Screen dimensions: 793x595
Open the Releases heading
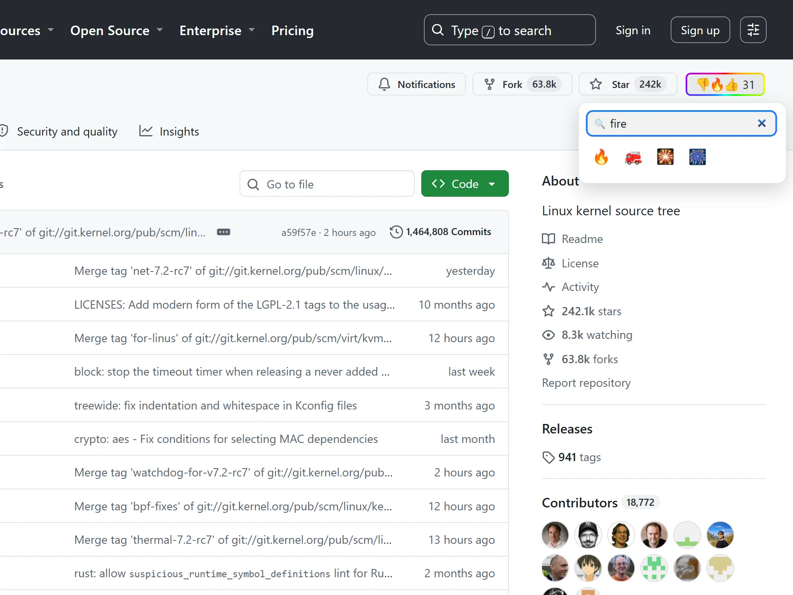click(567, 429)
